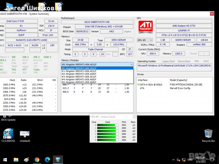This screenshot has height=164, width=219.
Task: Open File Explorer from the taskbar
Action: pos(16,160)
